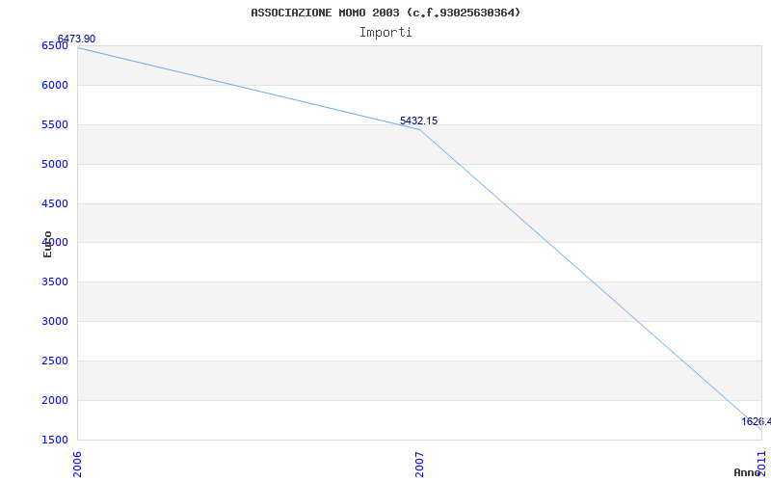Image resolution: width=771 pixels, height=482 pixels.
Task: Click the 5500 y-axis value
Action: pos(55,124)
